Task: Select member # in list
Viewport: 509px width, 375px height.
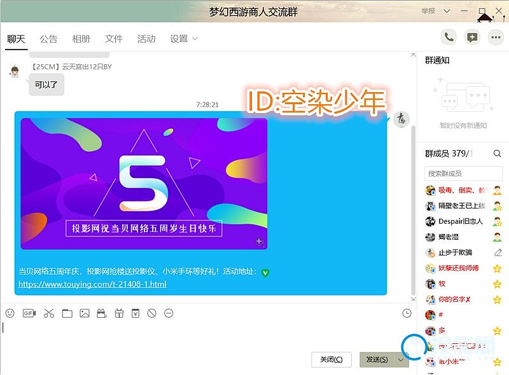Action: pyautogui.click(x=463, y=315)
